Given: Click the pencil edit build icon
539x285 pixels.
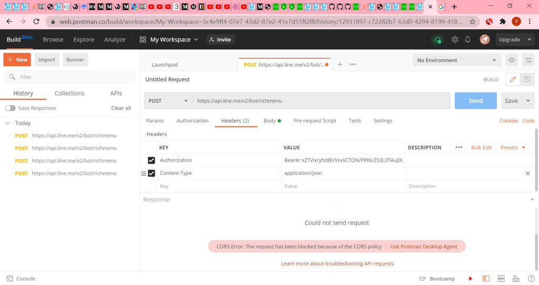Looking at the screenshot, I should [x=513, y=79].
